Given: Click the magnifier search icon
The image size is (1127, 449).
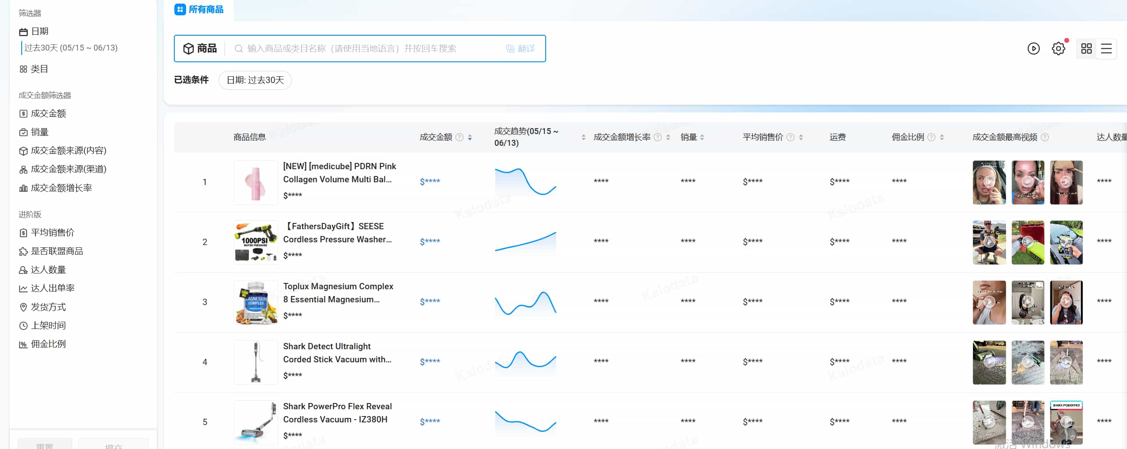Looking at the screenshot, I should point(238,49).
